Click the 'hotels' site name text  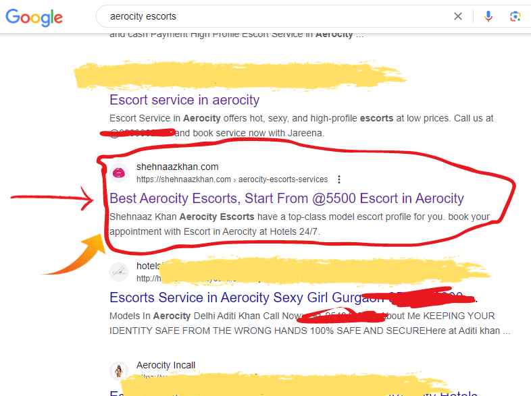[x=147, y=266]
